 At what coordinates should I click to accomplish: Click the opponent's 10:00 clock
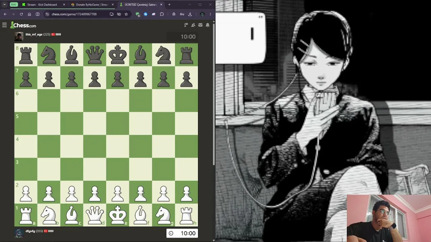coord(182,37)
